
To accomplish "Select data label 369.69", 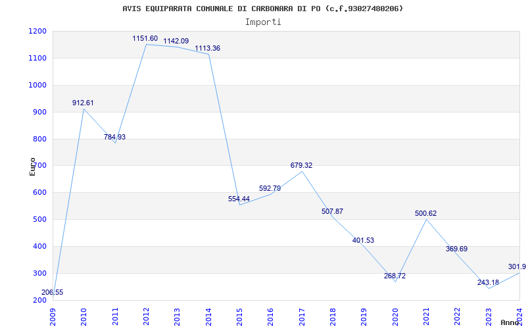I will 456,249.
